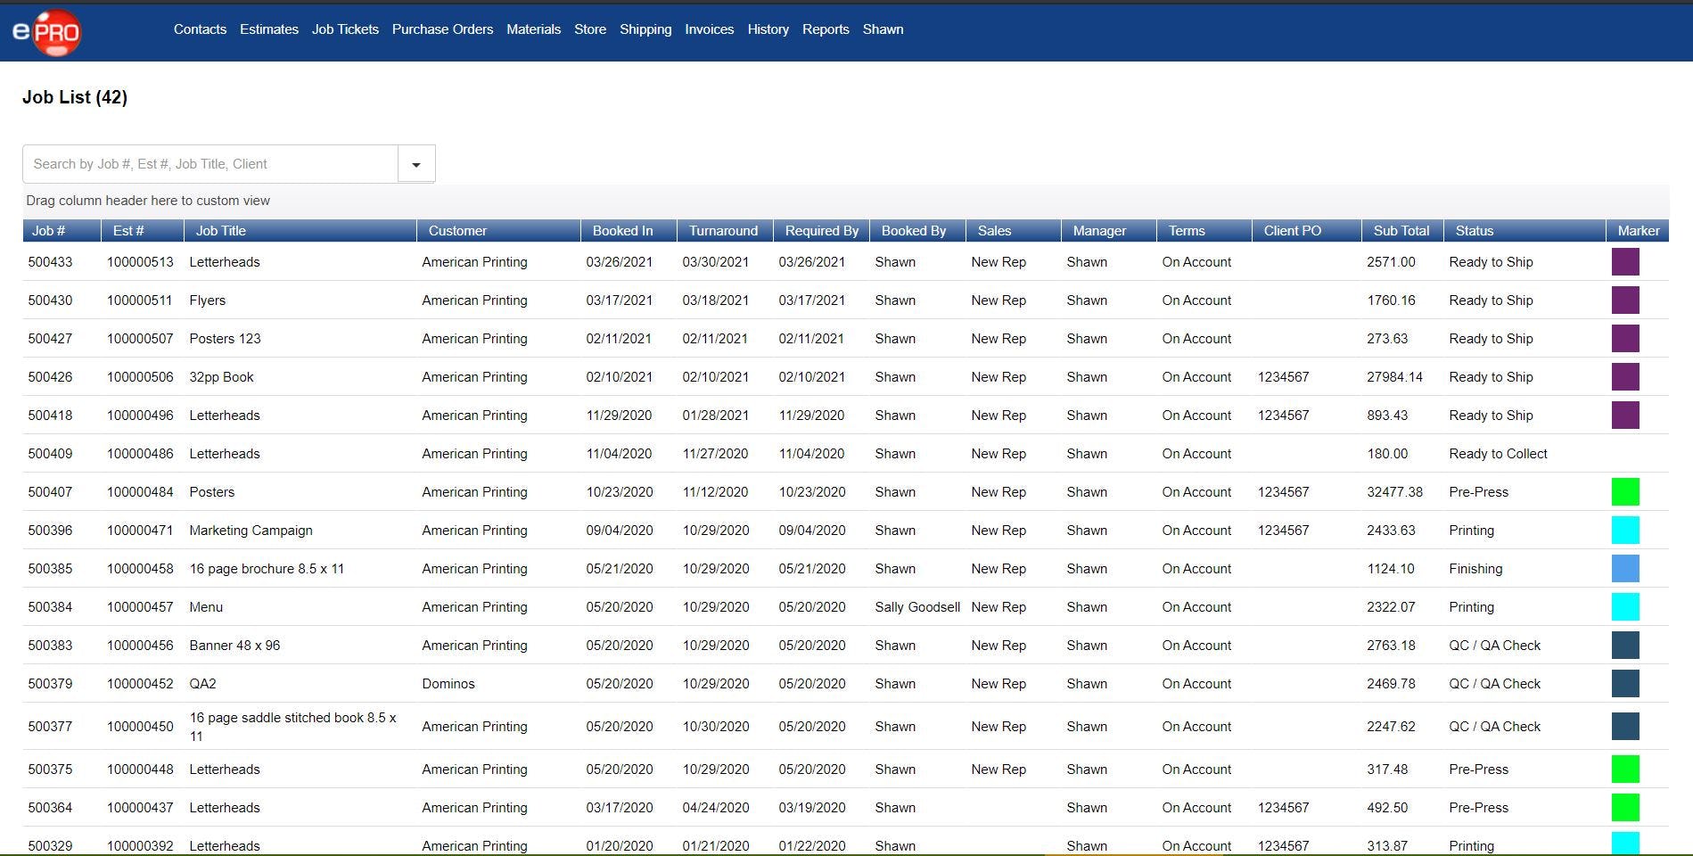This screenshot has height=856, width=1693.
Task: Sort by Sales column header
Action: pos(1013,231)
